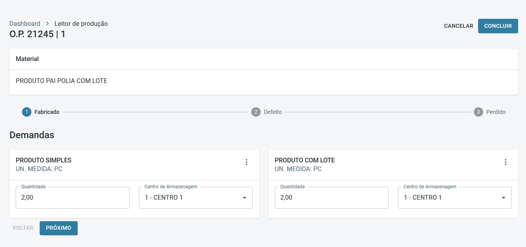Click step 1 Fabricado circle icon
Image resolution: width=526 pixels, height=247 pixels.
[27, 112]
